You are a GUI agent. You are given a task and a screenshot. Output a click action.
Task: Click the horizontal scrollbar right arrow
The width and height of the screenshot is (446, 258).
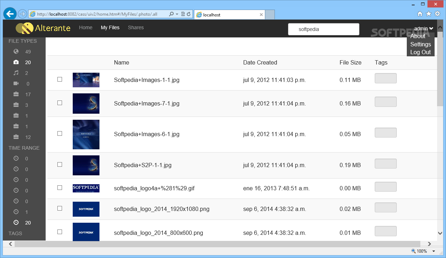click(x=429, y=244)
